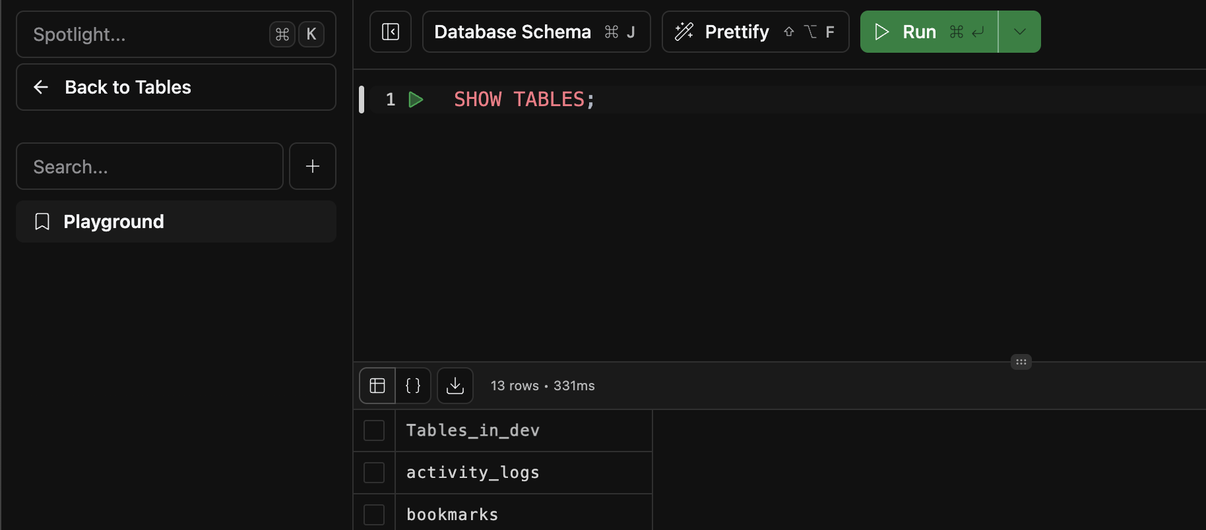Image resolution: width=1206 pixels, height=530 pixels.
Task: Focus the sidebar Search field
Action: pyautogui.click(x=150, y=166)
